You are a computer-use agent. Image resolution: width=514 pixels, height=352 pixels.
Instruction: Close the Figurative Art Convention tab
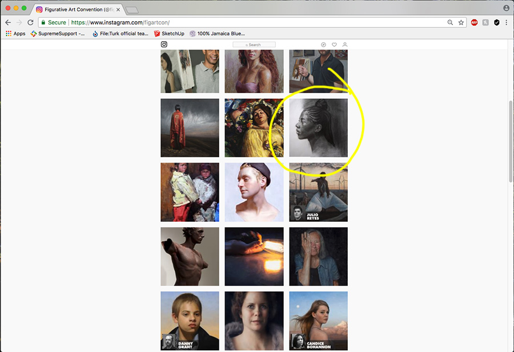click(x=118, y=10)
